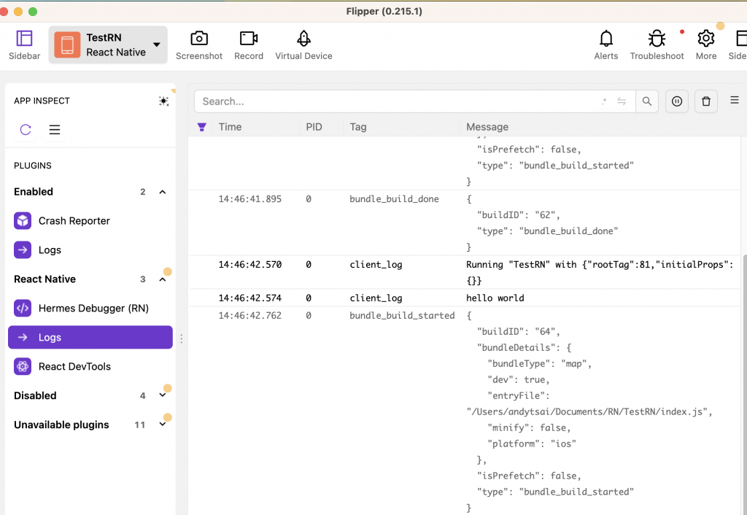Open the hamburger menu under APP INSPECT

coord(55,130)
